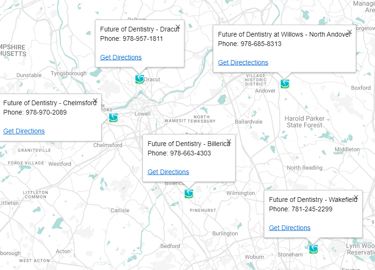
Task: Click the Billerica dental office map marker
Action: [x=189, y=193]
